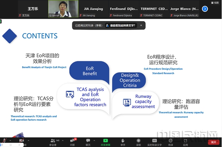Start recording with the 录制 icon
Screen dimensions: 222x147
(x=138, y=140)
